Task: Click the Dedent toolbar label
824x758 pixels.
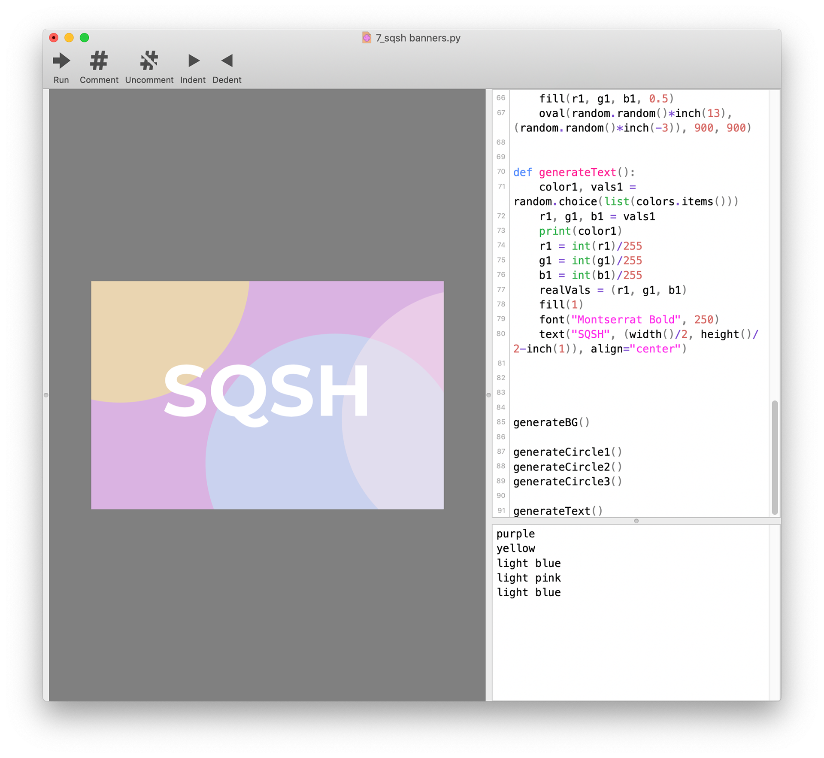Action: tap(227, 80)
